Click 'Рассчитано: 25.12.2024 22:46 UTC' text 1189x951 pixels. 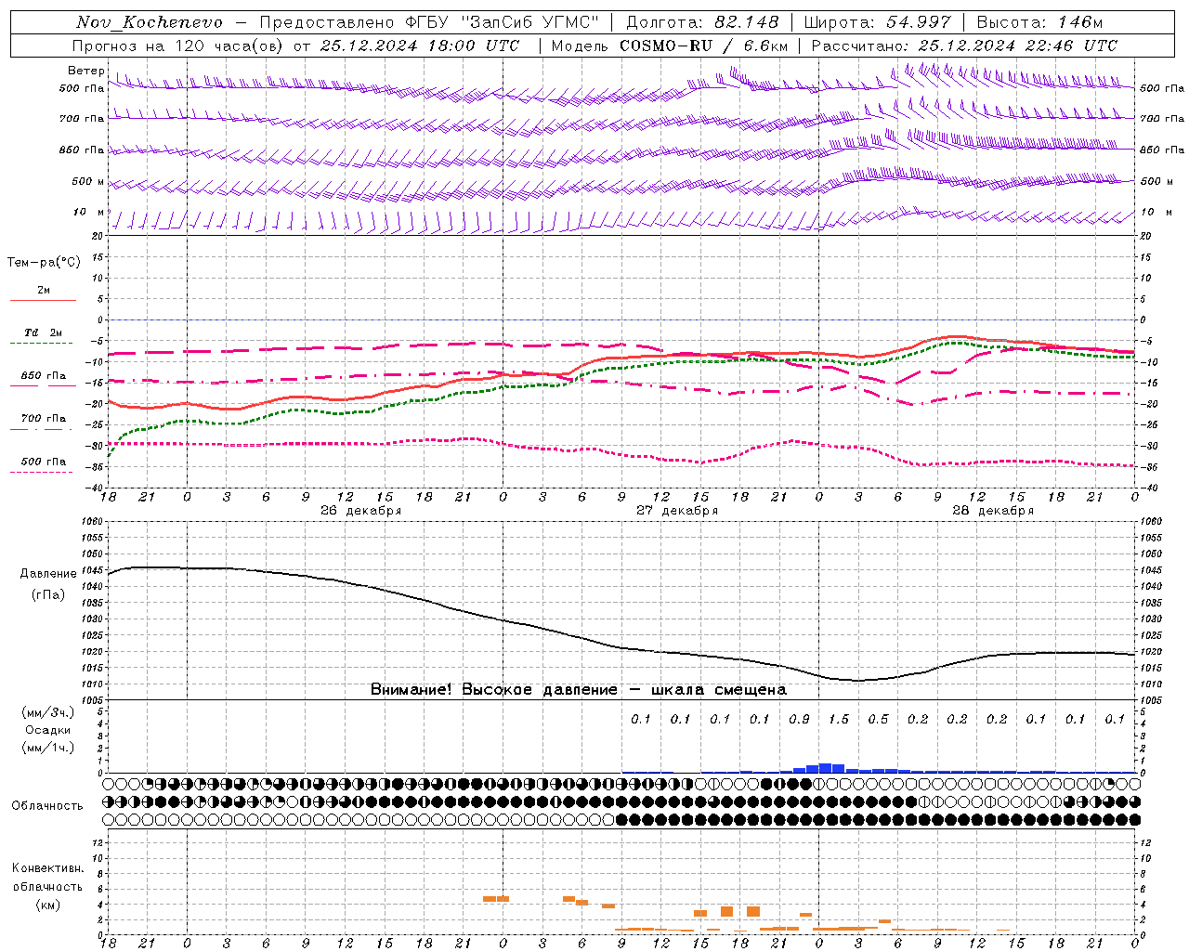(x=964, y=46)
